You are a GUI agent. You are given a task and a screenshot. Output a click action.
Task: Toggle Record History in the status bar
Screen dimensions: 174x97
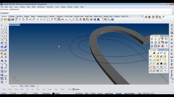pos(130,93)
